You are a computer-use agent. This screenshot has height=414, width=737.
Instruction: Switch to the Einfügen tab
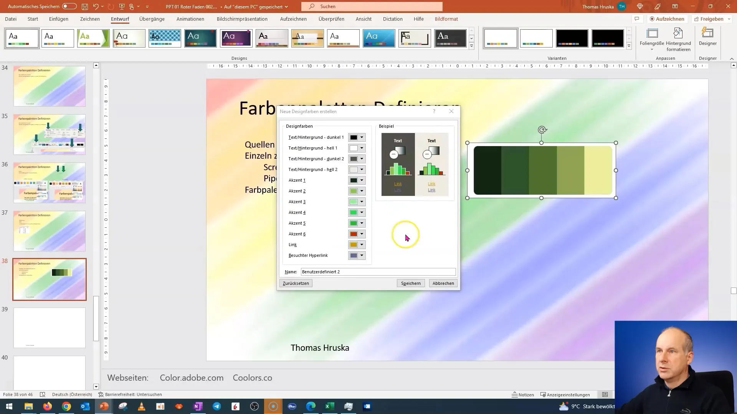(x=59, y=19)
